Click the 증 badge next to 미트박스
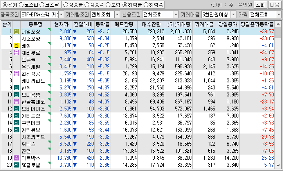This screenshot has height=171, width=283. click(16, 158)
